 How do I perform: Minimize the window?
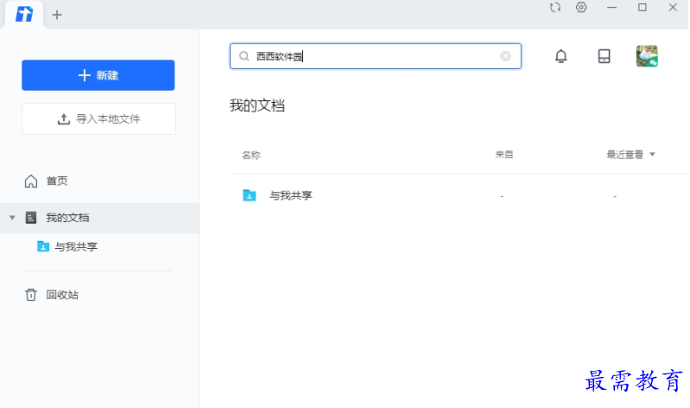pyautogui.click(x=611, y=8)
